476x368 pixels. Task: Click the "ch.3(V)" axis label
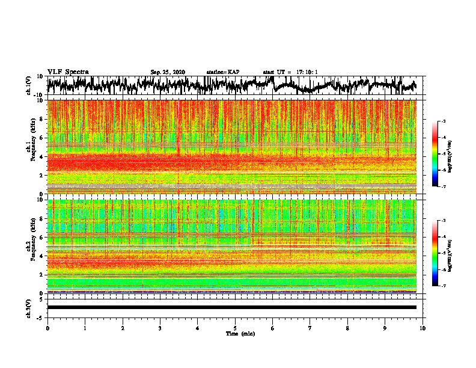coord(29,308)
